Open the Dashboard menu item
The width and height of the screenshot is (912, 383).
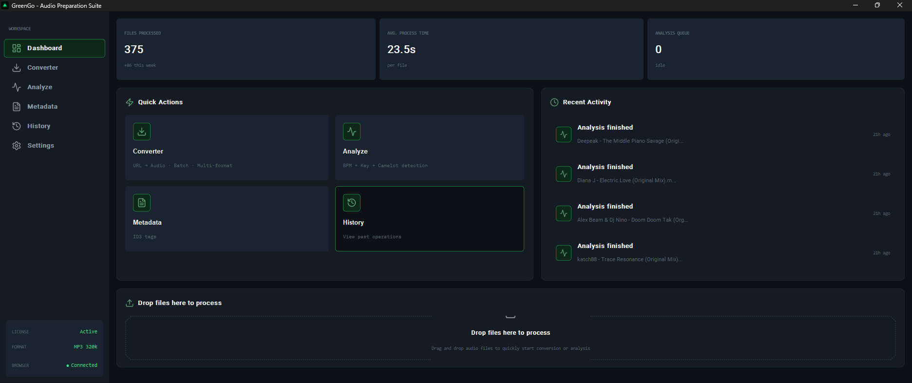pos(55,48)
